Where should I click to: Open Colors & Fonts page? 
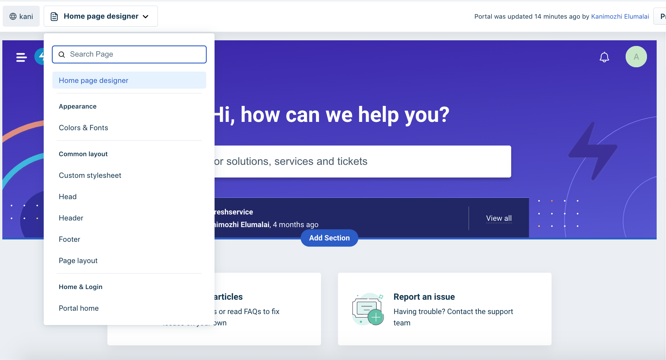click(83, 128)
